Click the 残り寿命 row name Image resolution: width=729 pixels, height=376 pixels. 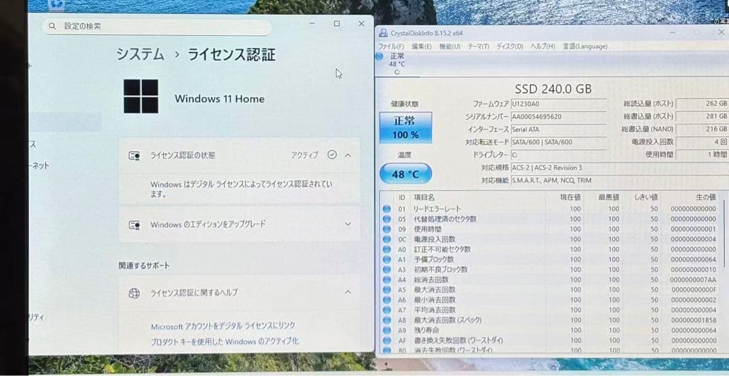(x=427, y=330)
